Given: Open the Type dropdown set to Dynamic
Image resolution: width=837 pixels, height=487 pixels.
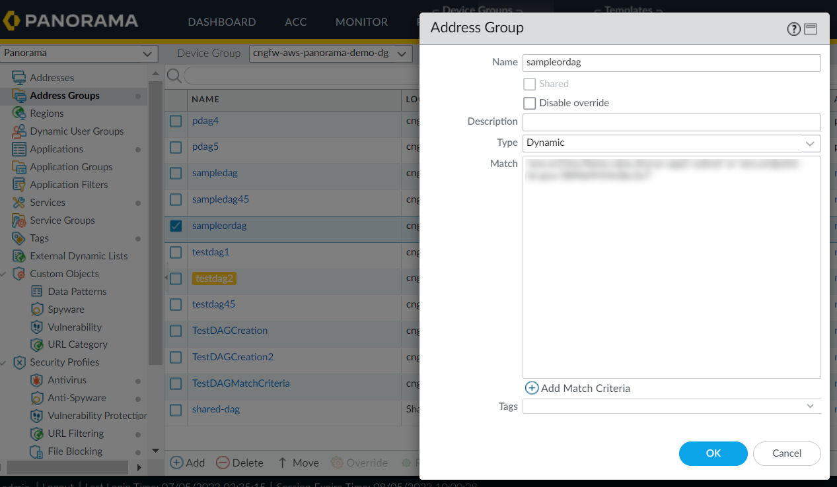Looking at the screenshot, I should pos(671,143).
